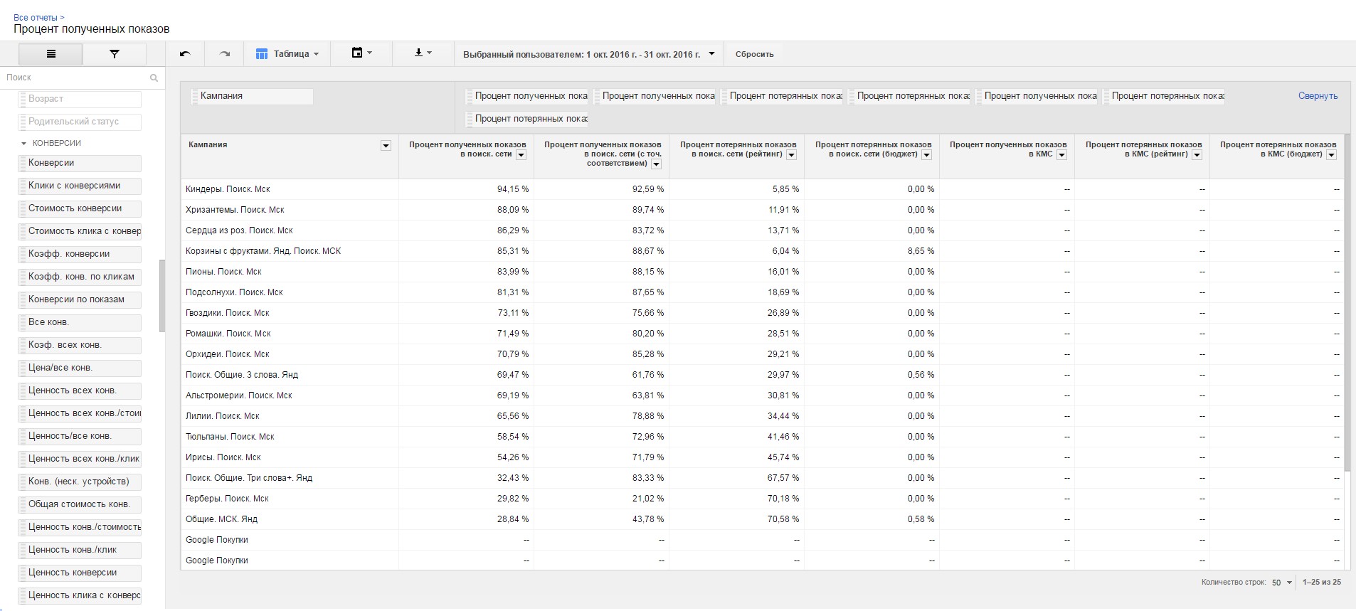The width and height of the screenshot is (1356, 611).
Task: Click the Поиск search field
Action: 75,78
